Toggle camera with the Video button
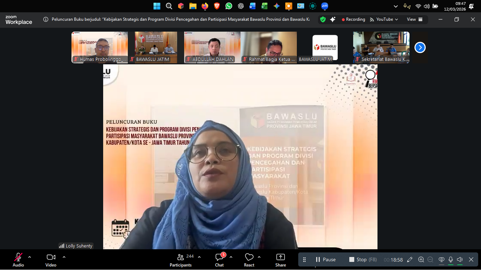 click(x=51, y=259)
